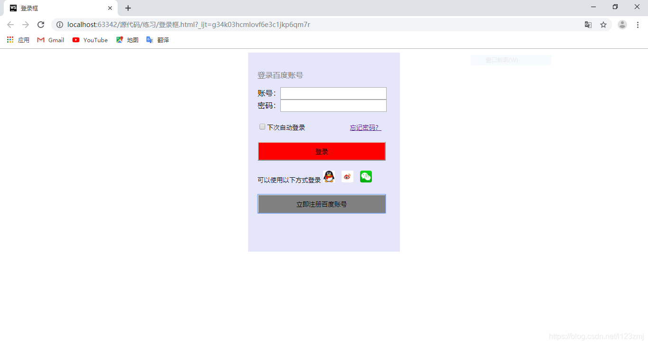The width and height of the screenshot is (648, 345).
Task: Bookmark this page with star icon
Action: pos(603,25)
